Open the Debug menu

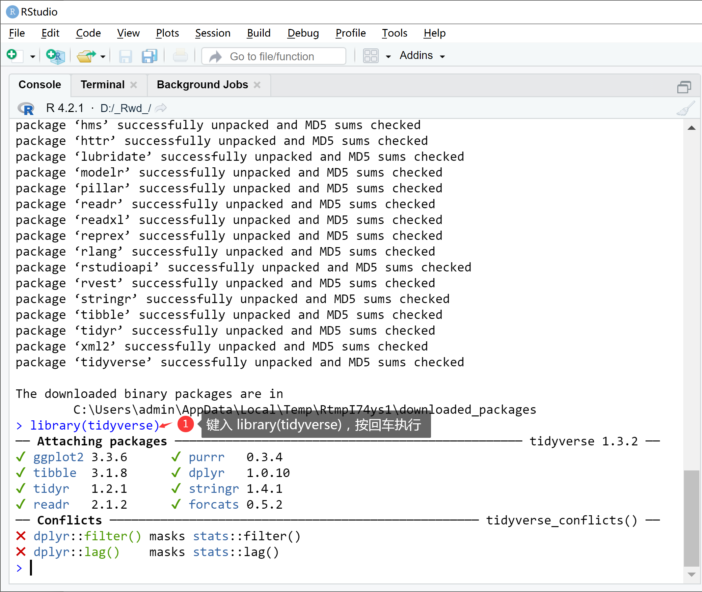[303, 33]
